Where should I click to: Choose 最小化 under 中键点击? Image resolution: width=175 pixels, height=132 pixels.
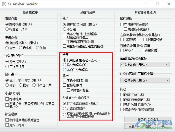point(20,48)
